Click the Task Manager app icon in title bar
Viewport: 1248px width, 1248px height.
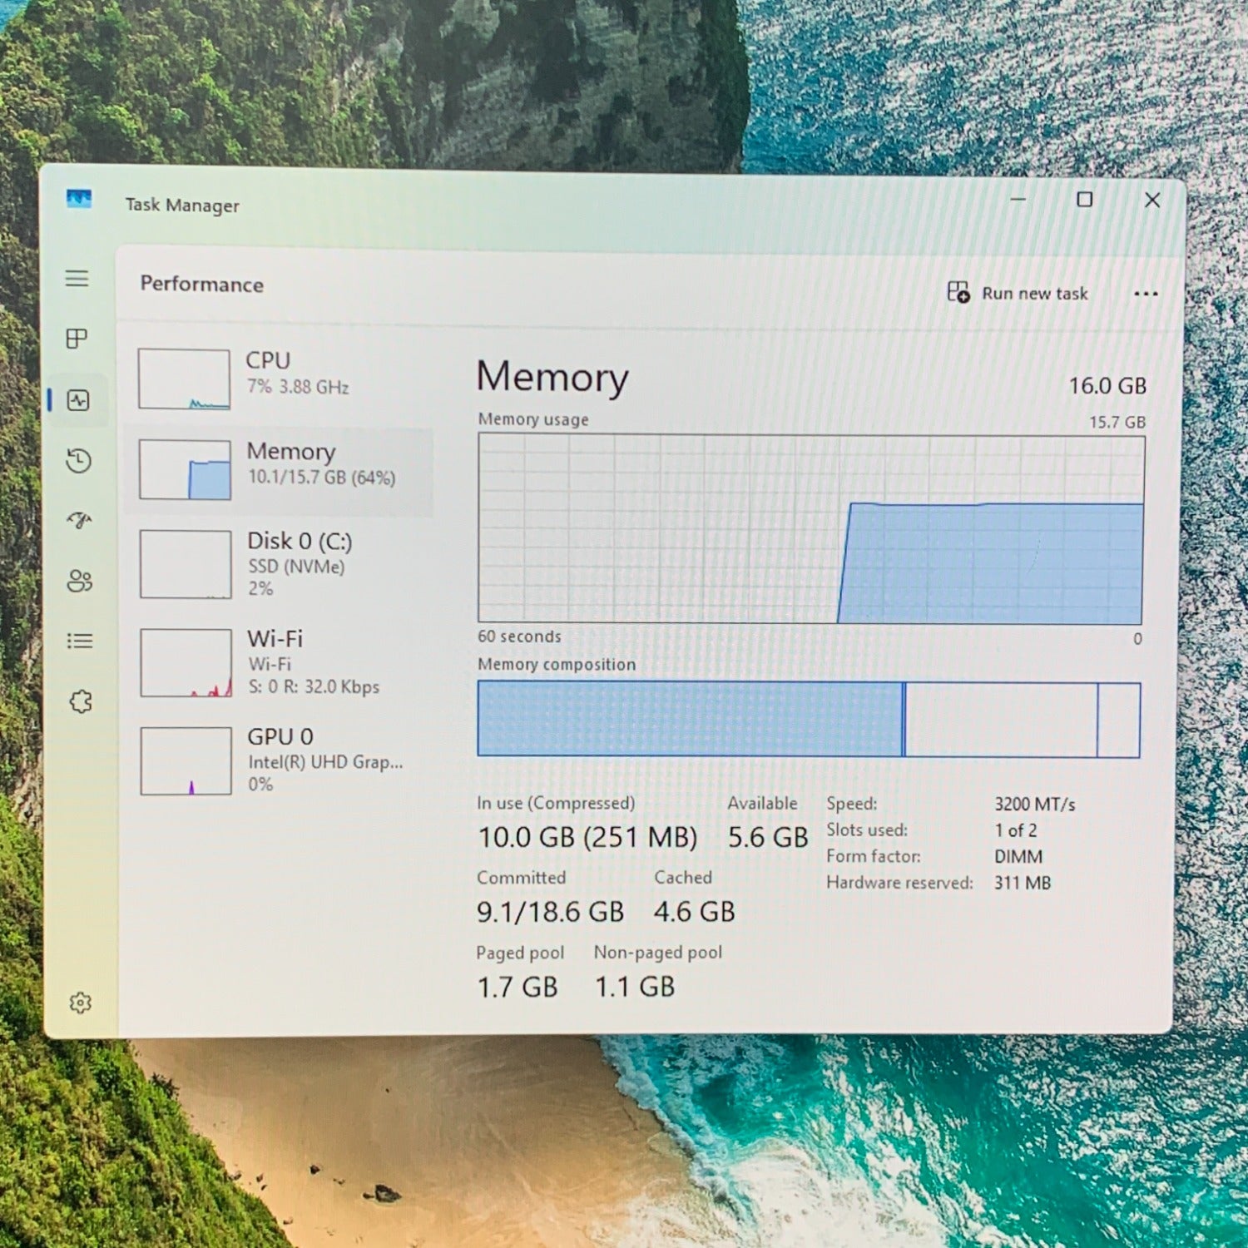[79, 199]
